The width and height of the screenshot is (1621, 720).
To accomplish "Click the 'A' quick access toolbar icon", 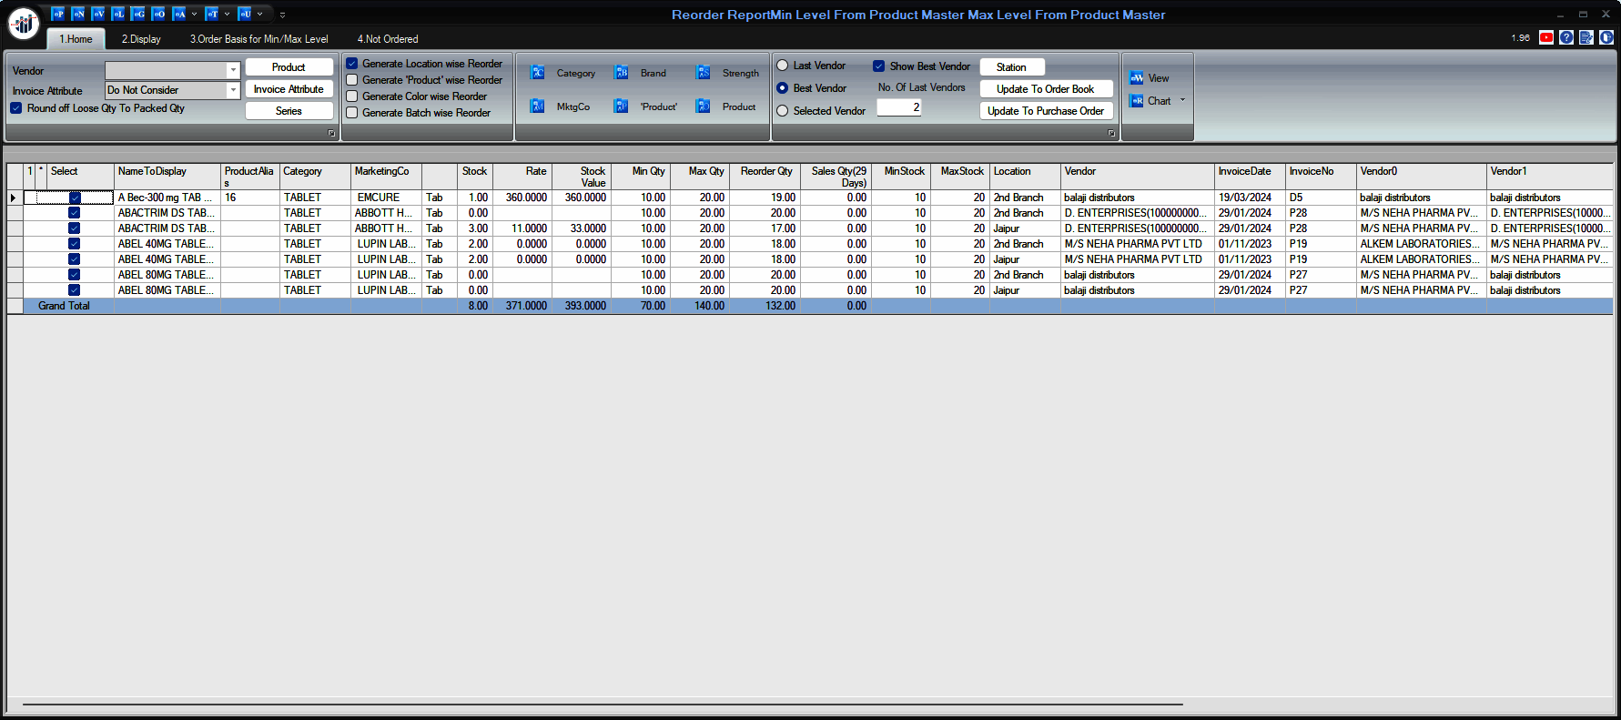I will click(x=179, y=14).
